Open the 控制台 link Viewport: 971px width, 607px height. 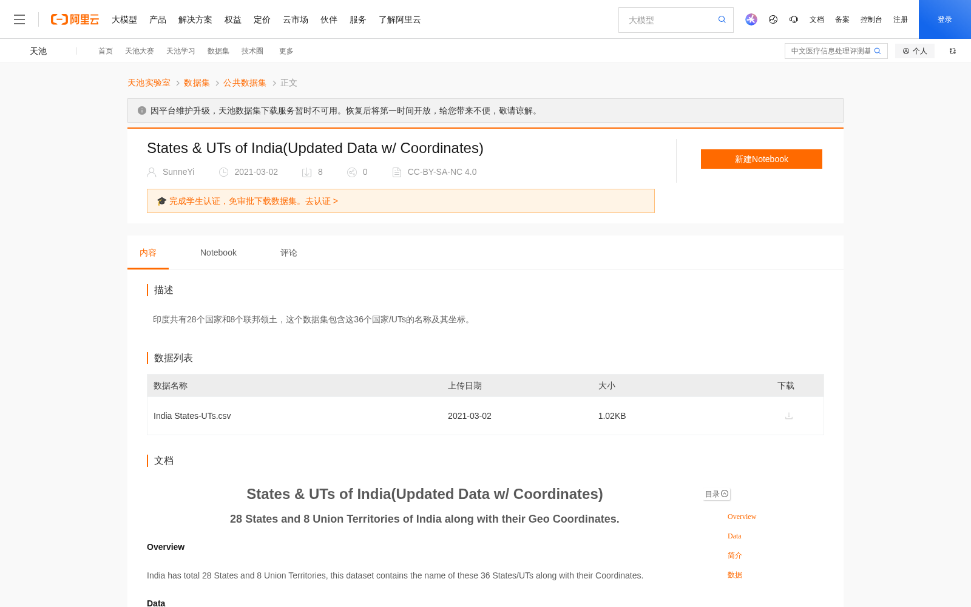(871, 19)
